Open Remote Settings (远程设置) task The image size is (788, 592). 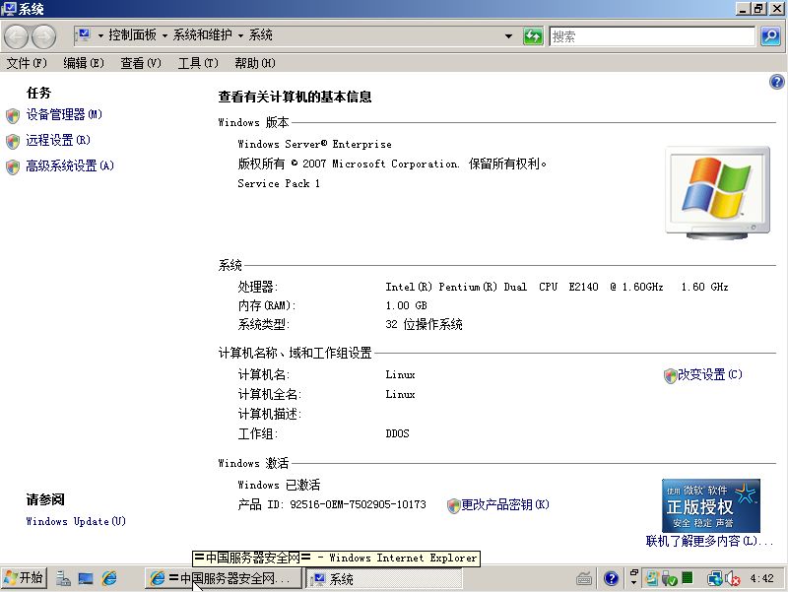[58, 140]
